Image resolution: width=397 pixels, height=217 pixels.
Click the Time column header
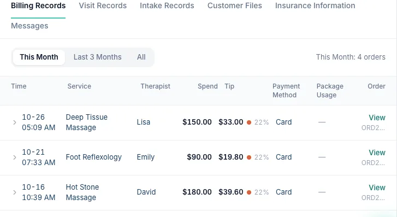pos(19,86)
